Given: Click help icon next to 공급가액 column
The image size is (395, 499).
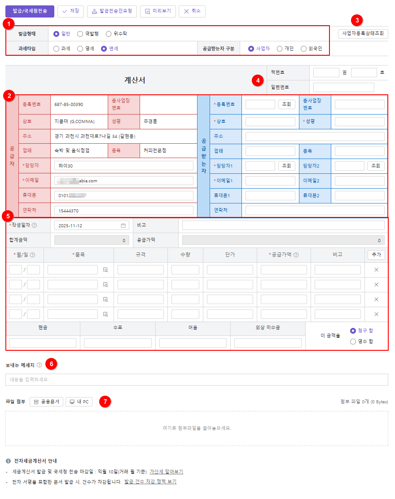Looking at the screenshot, I should tap(296, 255).
